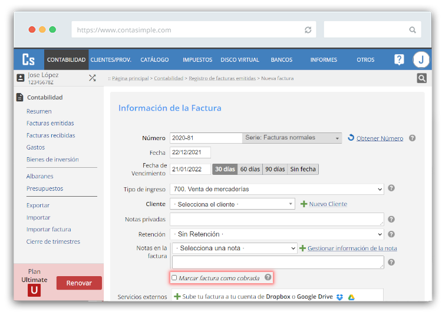Open the Retención dropdown

point(276,234)
